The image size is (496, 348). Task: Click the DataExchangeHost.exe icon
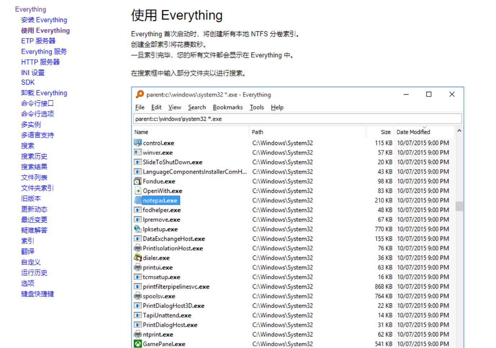coord(138,239)
